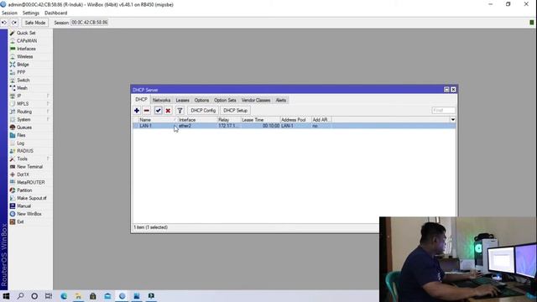Switch to the Vendor Classes tab
This screenshot has width=537, height=302.
(256, 101)
